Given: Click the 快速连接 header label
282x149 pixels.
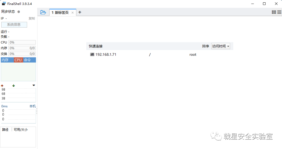Looking at the screenshot, I should 96,46.
